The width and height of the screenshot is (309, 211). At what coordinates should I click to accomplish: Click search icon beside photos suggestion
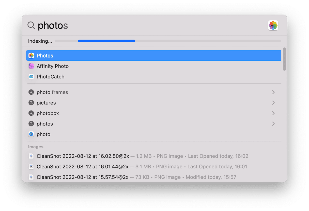(x=31, y=124)
